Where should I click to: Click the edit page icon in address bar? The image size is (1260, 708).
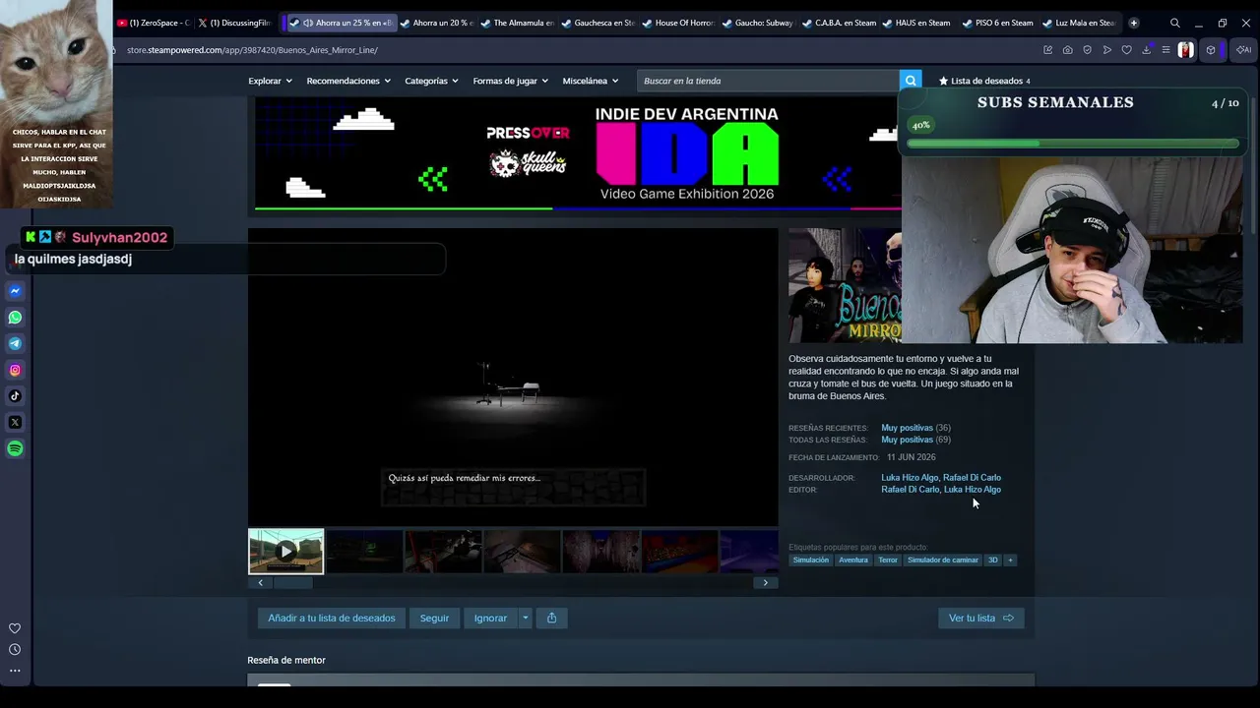1047,50
